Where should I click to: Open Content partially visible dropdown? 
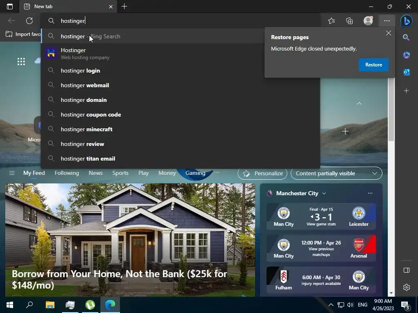coord(336,173)
